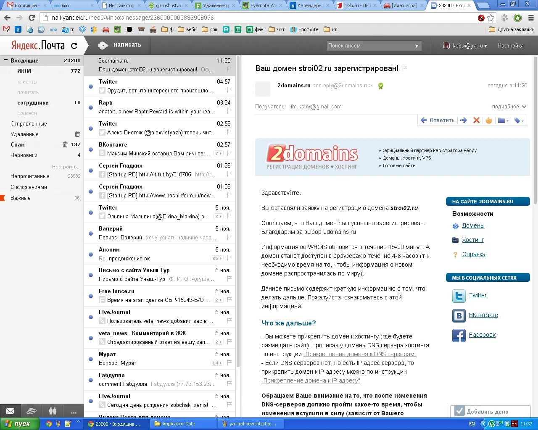Flag the Сергей Гладких message from 01:36
The width and height of the screenshot is (538, 430).
coord(229,174)
